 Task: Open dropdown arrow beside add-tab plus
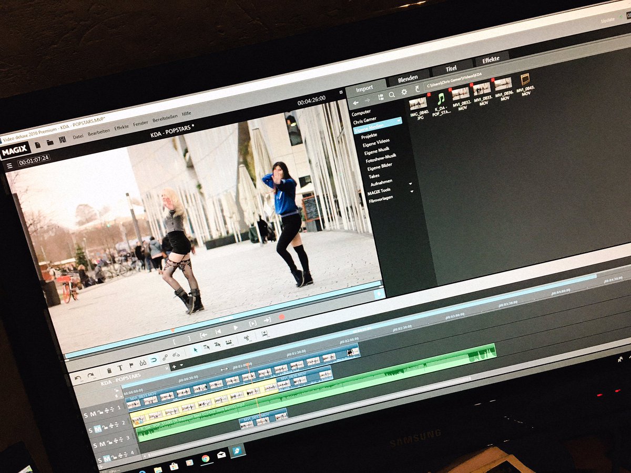[181, 365]
